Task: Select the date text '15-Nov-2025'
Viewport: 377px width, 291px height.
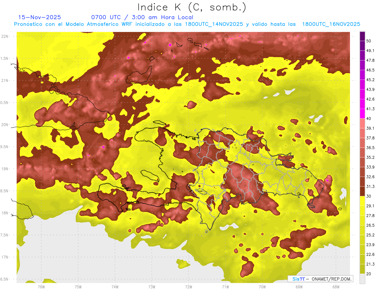Action: [x=40, y=17]
